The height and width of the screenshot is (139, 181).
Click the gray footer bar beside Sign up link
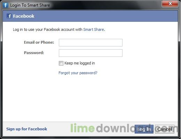click(x=58, y=129)
